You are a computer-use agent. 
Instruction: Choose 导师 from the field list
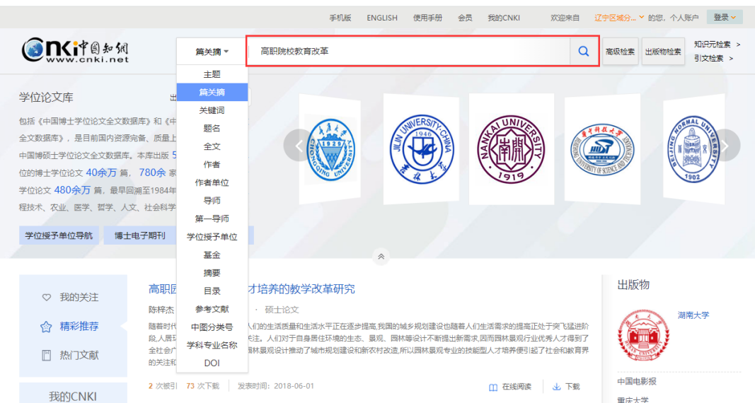click(212, 201)
